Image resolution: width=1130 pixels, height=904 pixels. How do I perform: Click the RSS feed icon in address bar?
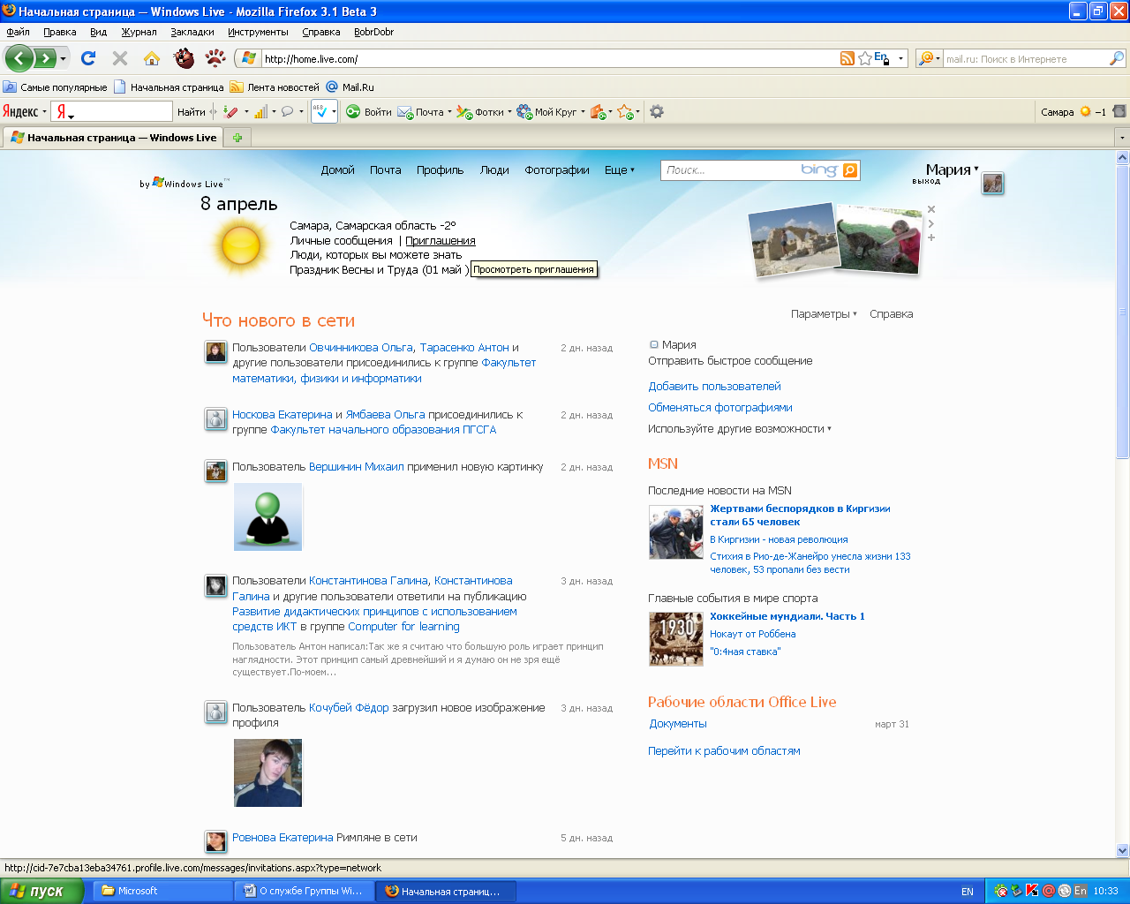pos(847,58)
